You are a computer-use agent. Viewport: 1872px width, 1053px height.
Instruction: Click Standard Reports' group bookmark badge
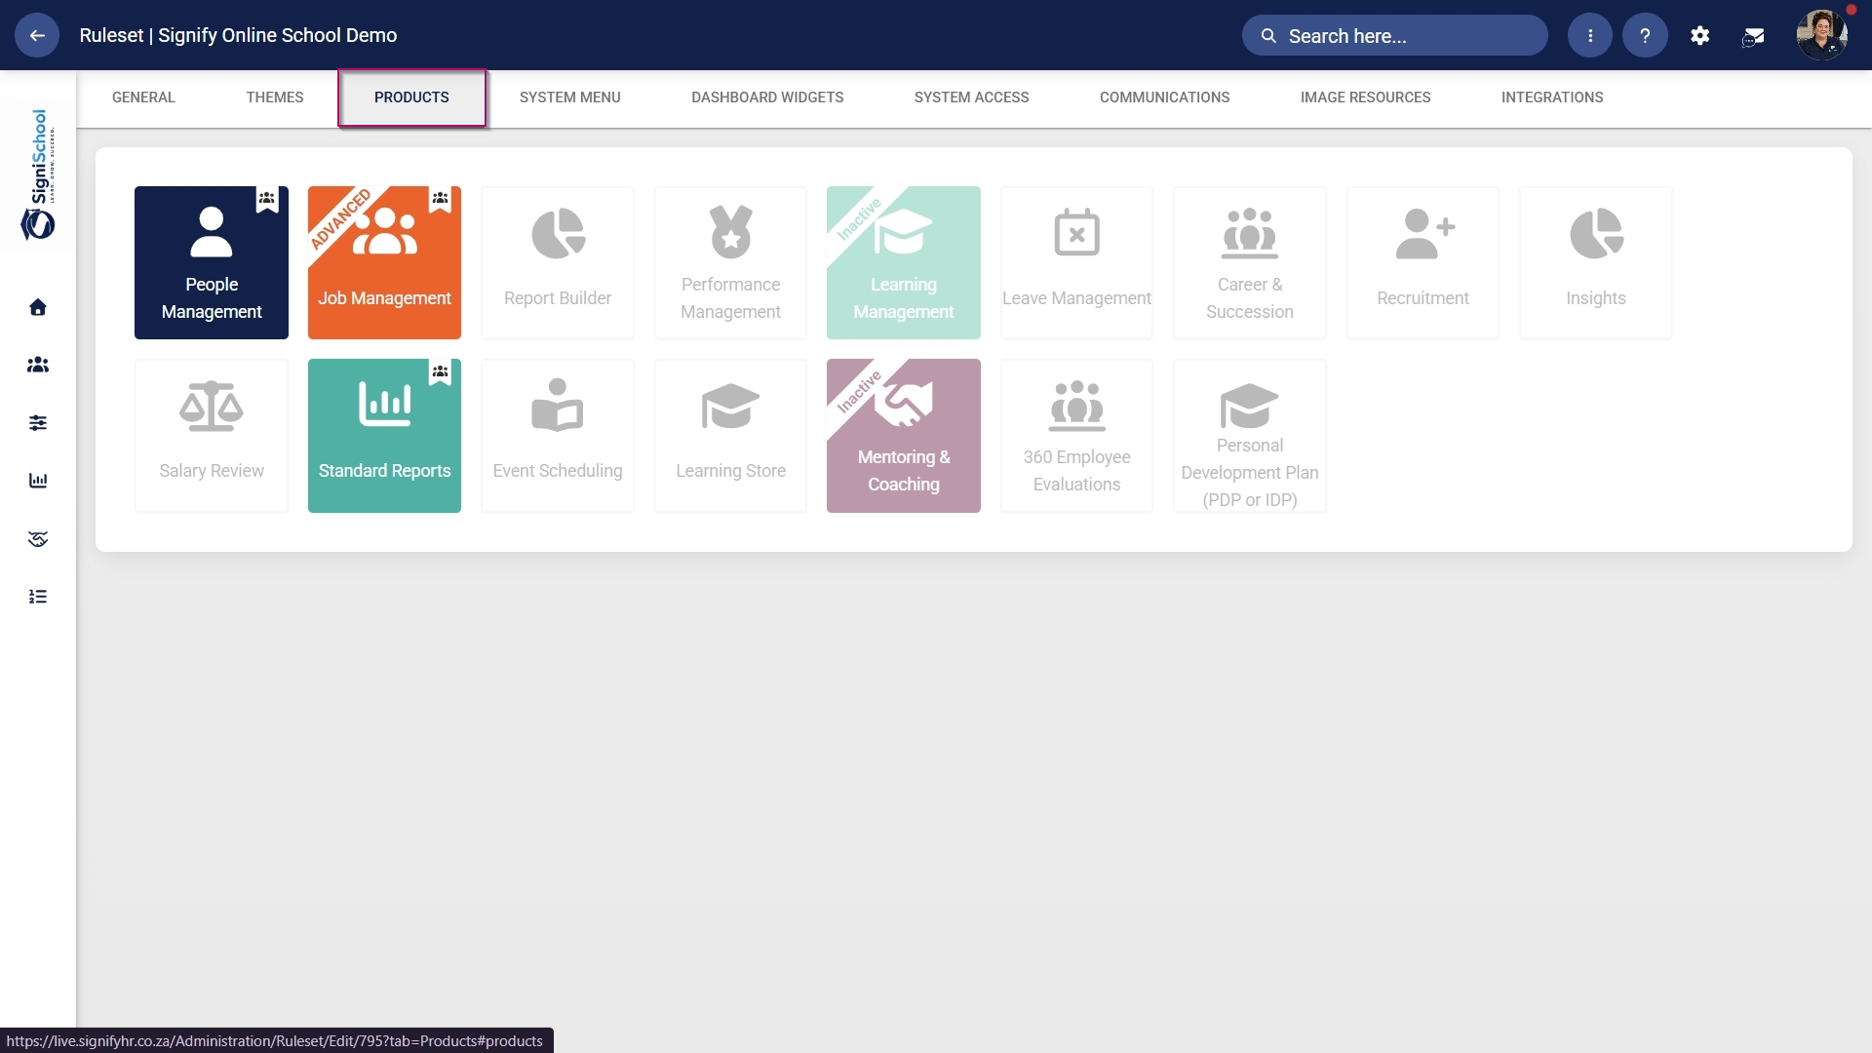[x=441, y=372]
